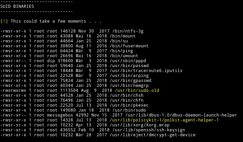Click the /bin/umount path

pyautogui.click(x=124, y=56)
